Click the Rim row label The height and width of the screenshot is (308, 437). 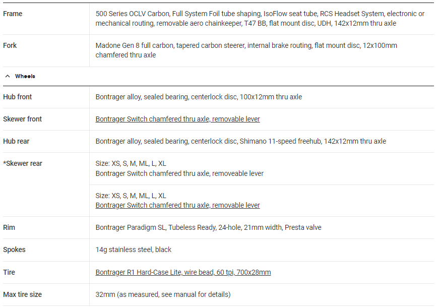pyautogui.click(x=9, y=227)
